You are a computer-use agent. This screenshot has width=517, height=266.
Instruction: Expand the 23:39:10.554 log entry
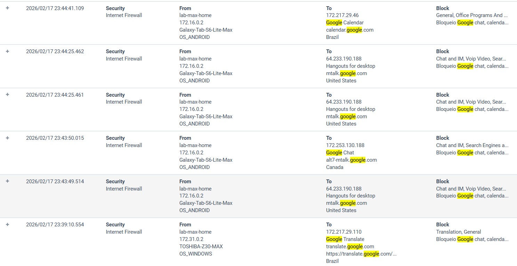coord(7,224)
